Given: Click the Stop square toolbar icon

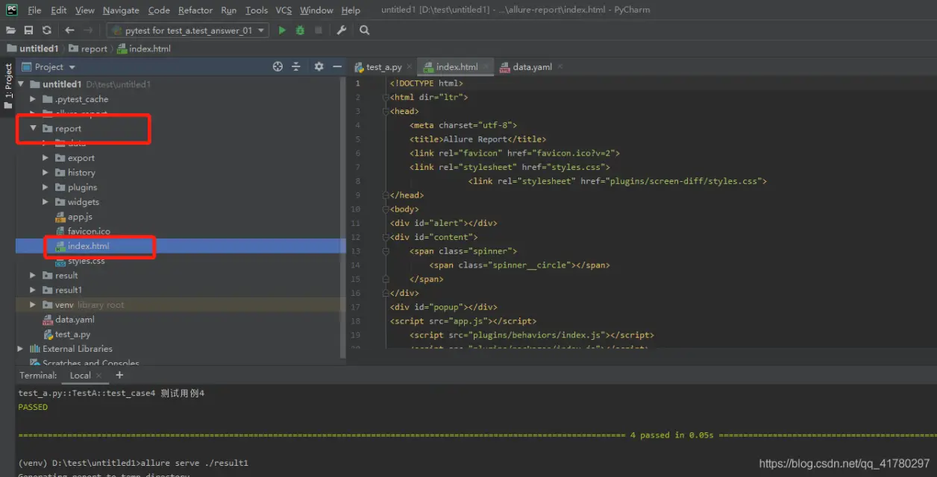Looking at the screenshot, I should [319, 30].
